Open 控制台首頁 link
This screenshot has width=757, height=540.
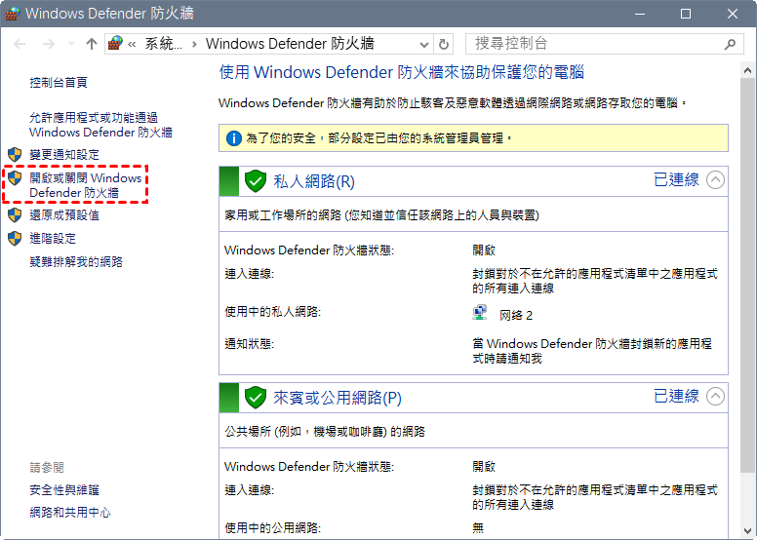coord(59,83)
